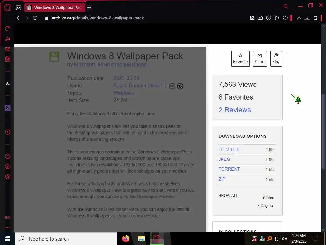Viewport: 326px width, 245px height.
Task: Click the 9 Files text
Action: [x=268, y=197]
